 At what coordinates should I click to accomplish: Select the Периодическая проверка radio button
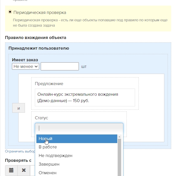pyautogui.click(x=10, y=12)
